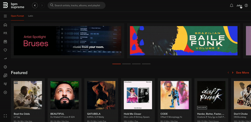Click the Beat the Odds track title
The height and width of the screenshot is (122, 251).
pyautogui.click(x=22, y=114)
